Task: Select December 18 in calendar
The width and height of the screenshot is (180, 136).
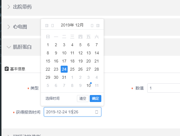Action: [x=72, y=61]
